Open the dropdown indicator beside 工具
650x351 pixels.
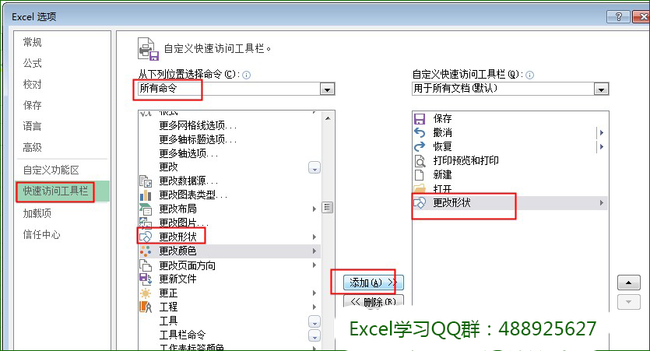314,321
